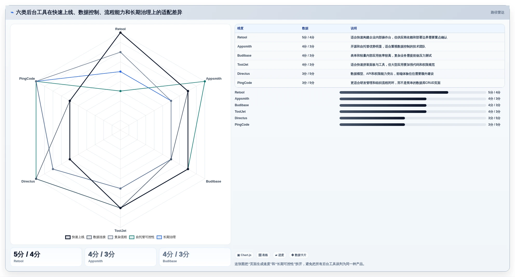Click 5分 / 4分 value beside Retool progress bar
This screenshot has height=277, width=515.
(x=494, y=92)
